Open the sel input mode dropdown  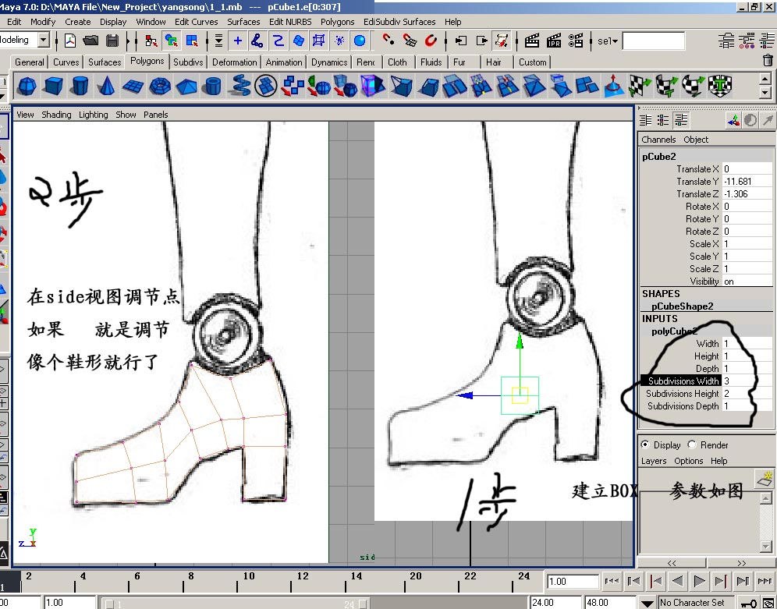(608, 41)
